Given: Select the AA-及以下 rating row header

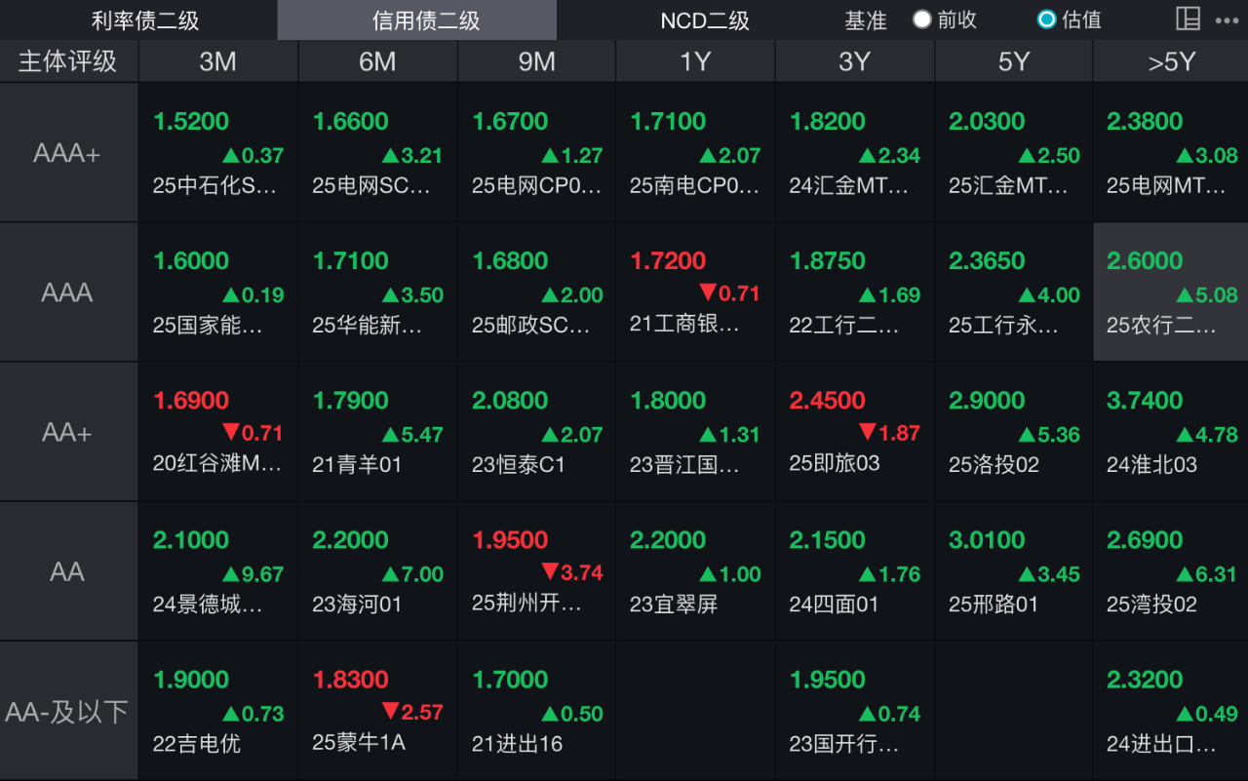Looking at the screenshot, I should [67, 712].
